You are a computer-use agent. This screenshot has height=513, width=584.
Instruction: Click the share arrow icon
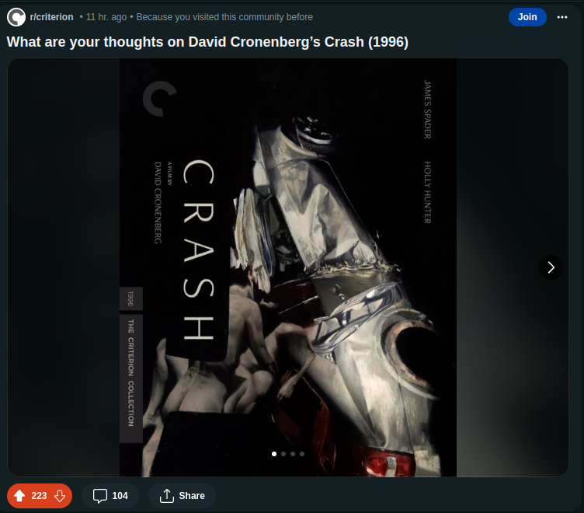(167, 496)
